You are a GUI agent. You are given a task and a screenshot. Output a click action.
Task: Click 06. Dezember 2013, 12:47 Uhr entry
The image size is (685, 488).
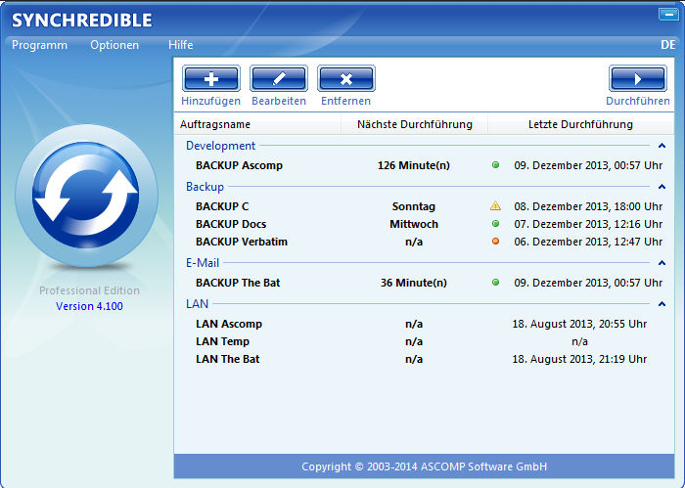pos(588,242)
